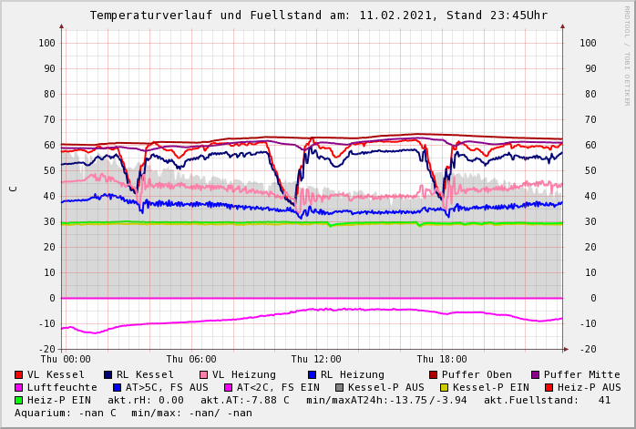Click the Thu 00:00 time axis label

click(x=66, y=359)
